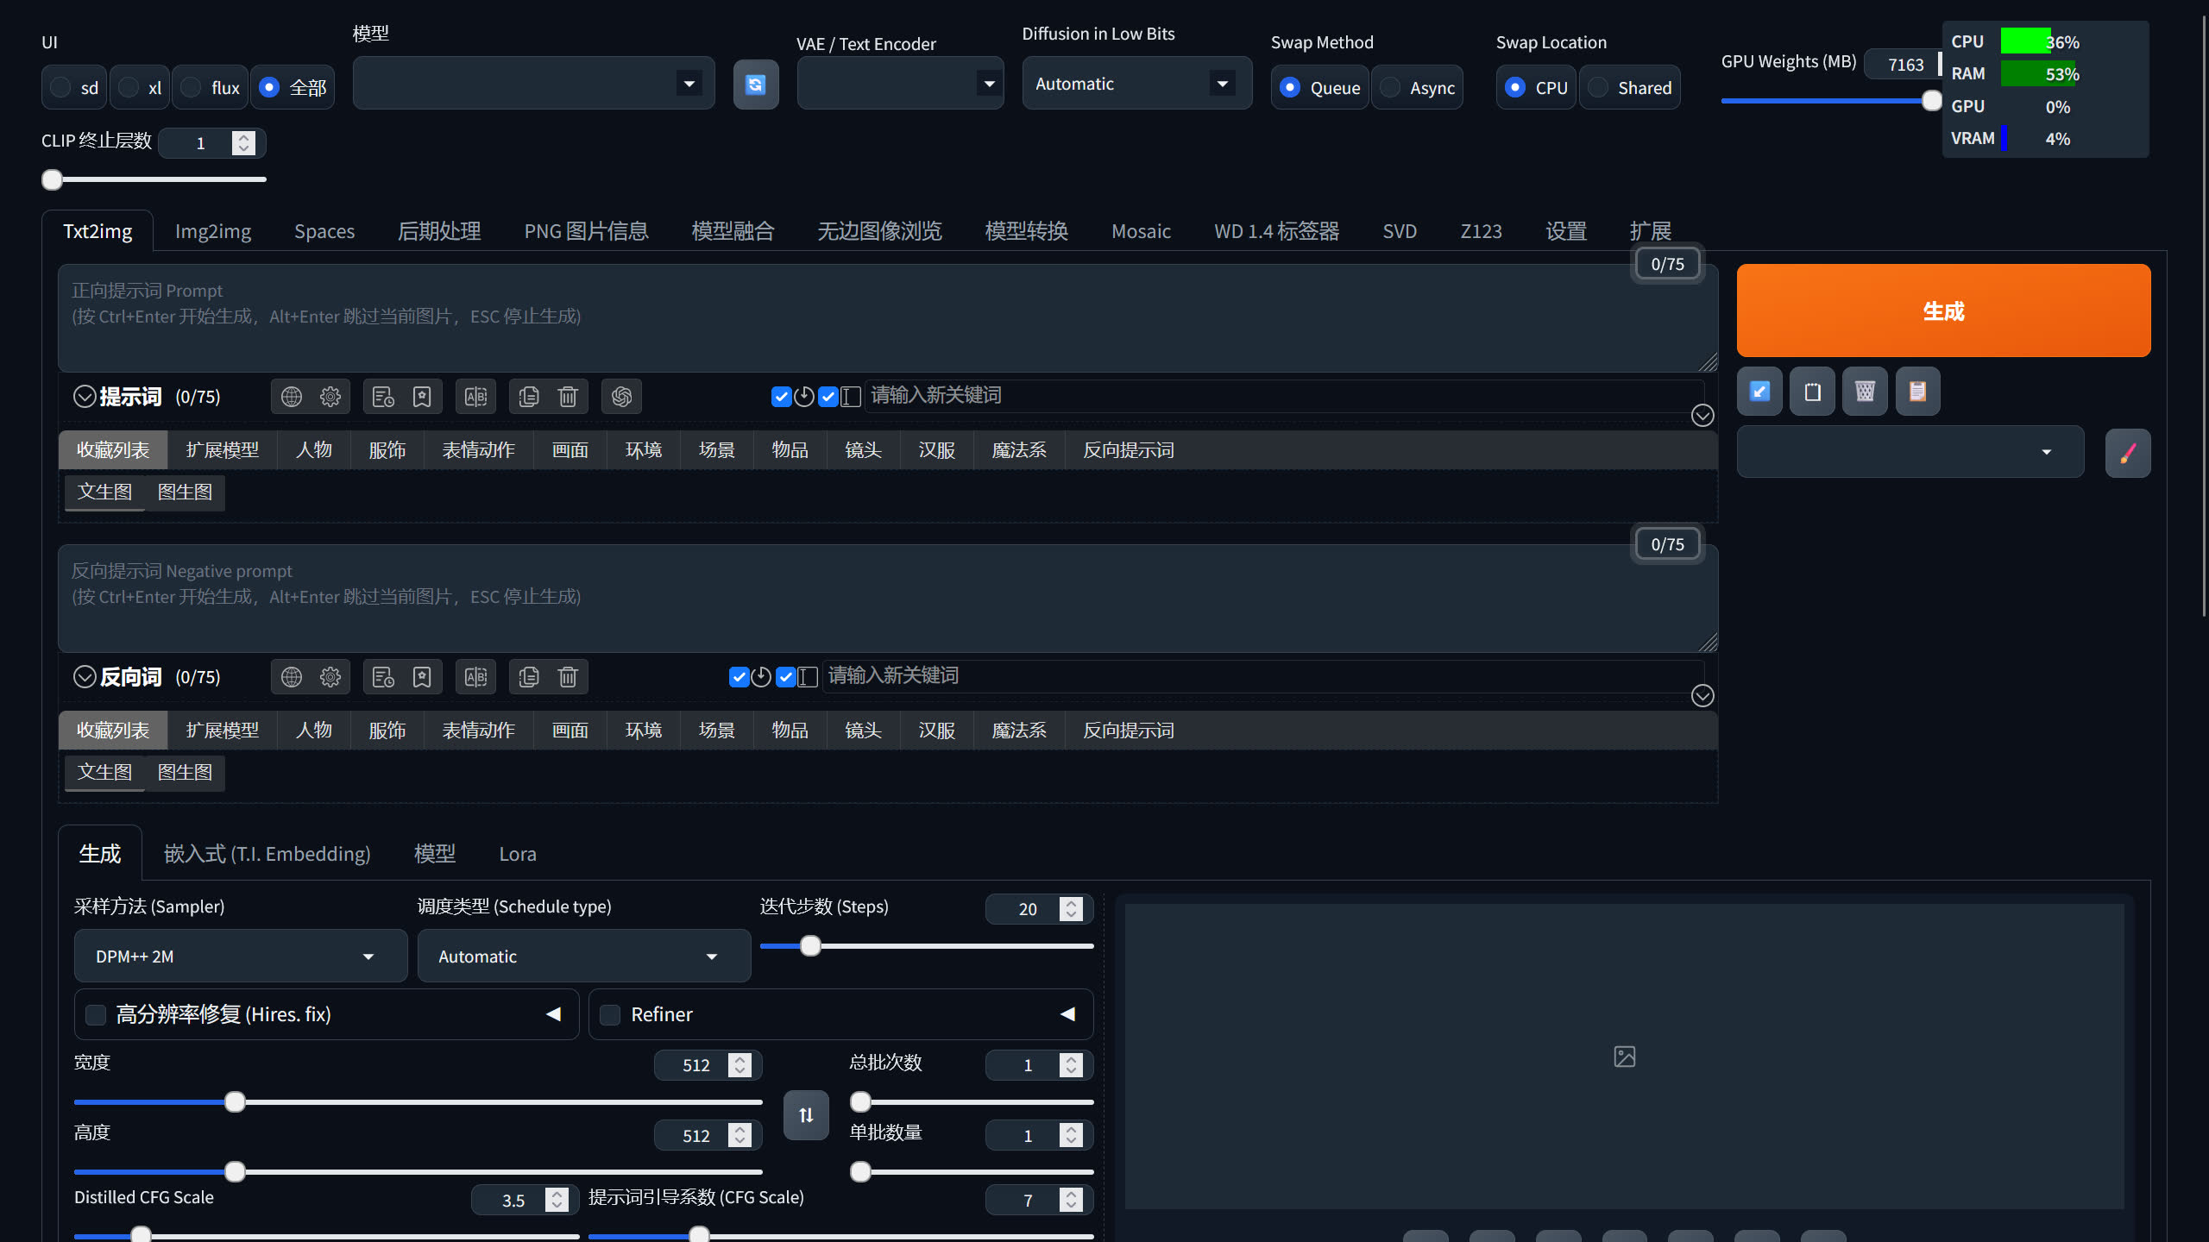Copy the negative prompt keywords with copy icon

pyautogui.click(x=529, y=677)
